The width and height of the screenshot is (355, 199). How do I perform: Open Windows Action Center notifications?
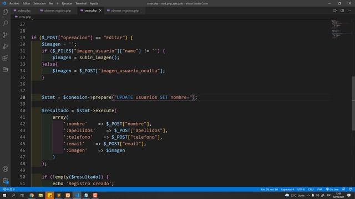pos(349,195)
